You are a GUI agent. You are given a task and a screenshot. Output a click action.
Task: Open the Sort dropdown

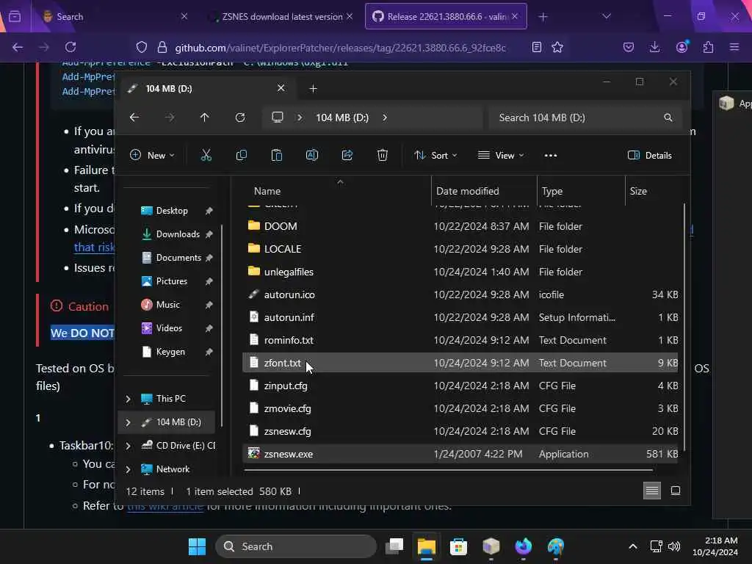click(435, 156)
